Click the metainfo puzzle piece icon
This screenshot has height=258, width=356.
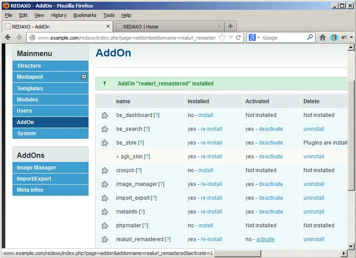(105, 212)
